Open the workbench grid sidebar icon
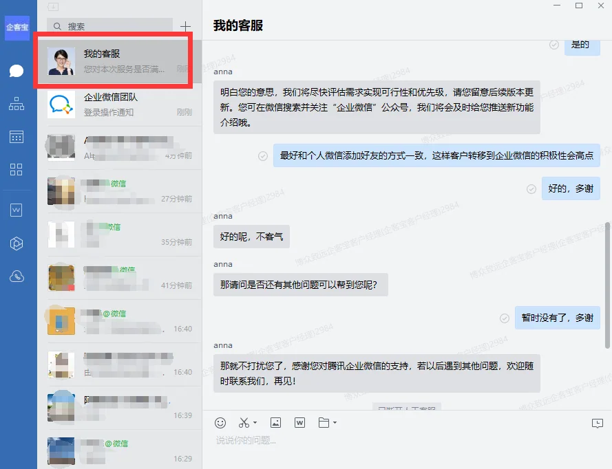 click(17, 170)
